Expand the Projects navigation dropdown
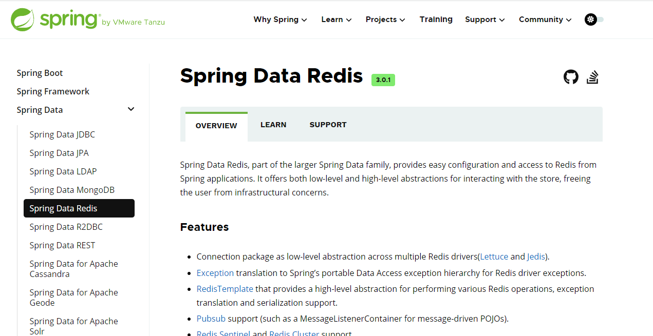The height and width of the screenshot is (336, 653). point(385,19)
